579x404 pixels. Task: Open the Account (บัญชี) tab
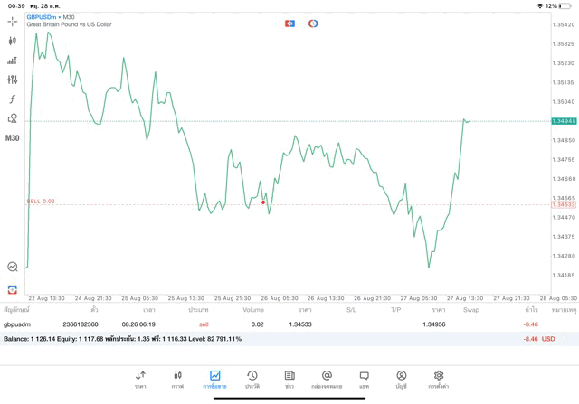pyautogui.click(x=401, y=379)
